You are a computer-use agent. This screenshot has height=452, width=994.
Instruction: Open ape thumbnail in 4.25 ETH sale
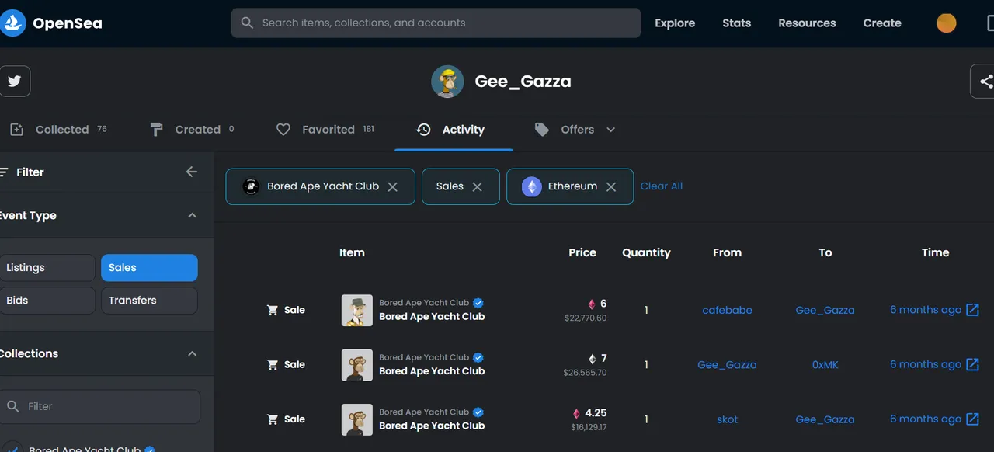[357, 419]
